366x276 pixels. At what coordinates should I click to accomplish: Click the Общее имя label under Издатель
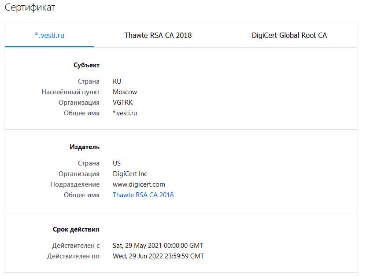(81, 195)
